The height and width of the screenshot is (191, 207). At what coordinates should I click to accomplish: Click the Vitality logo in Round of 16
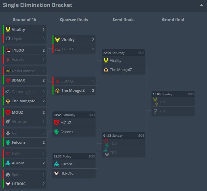pos(8,30)
